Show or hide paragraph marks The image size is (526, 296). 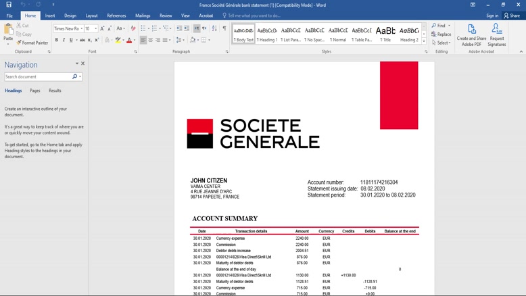224,28
